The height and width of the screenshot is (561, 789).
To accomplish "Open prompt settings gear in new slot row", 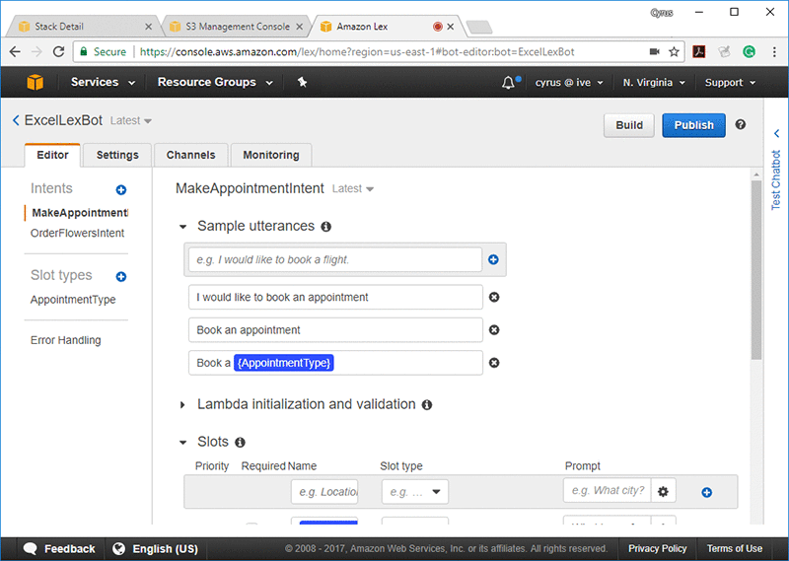I will click(663, 492).
